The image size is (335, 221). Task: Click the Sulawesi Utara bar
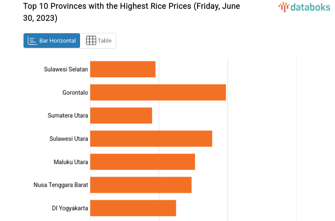pyautogui.click(x=151, y=138)
